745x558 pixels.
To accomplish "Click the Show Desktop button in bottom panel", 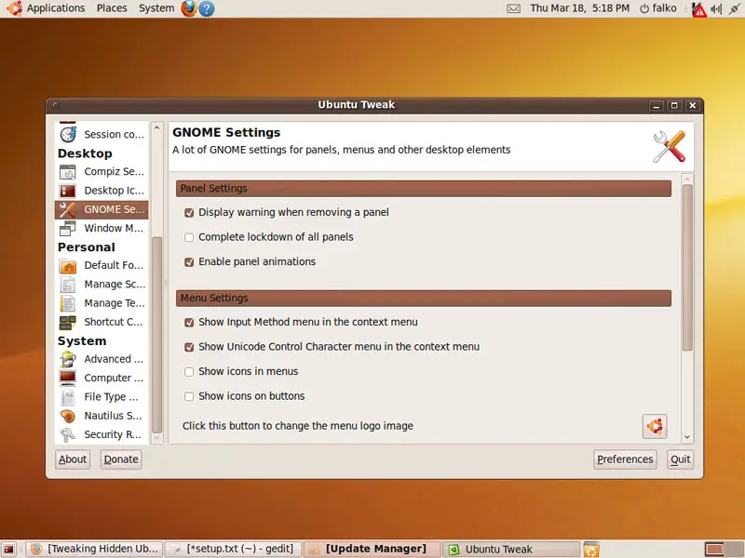I will 9,550.
